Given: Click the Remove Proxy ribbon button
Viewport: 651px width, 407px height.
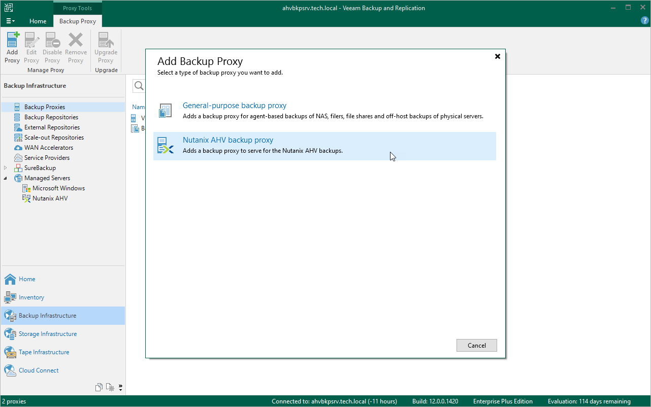Looking at the screenshot, I should point(76,48).
